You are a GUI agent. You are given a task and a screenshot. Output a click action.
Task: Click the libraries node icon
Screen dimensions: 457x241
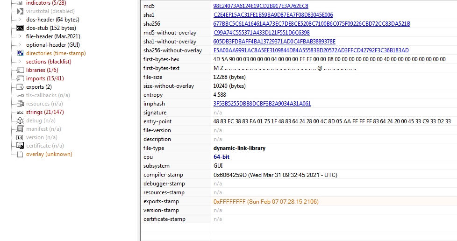[x=20, y=70]
